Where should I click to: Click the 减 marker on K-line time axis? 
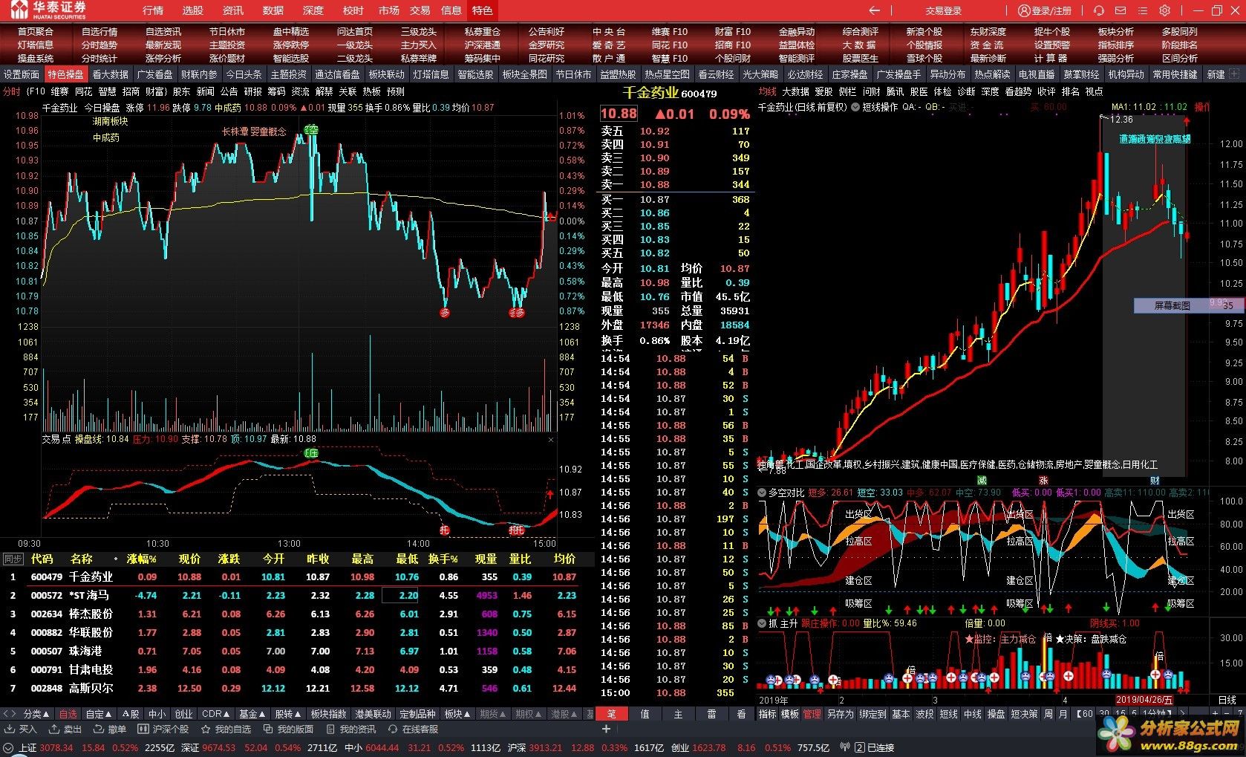coord(982,481)
